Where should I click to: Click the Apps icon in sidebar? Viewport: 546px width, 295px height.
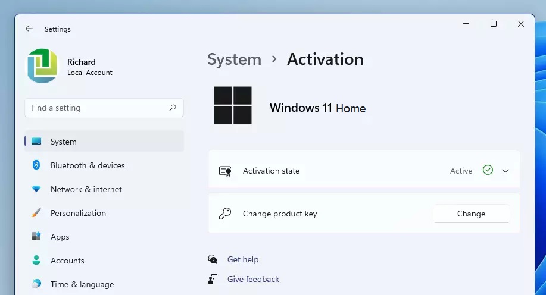point(36,237)
